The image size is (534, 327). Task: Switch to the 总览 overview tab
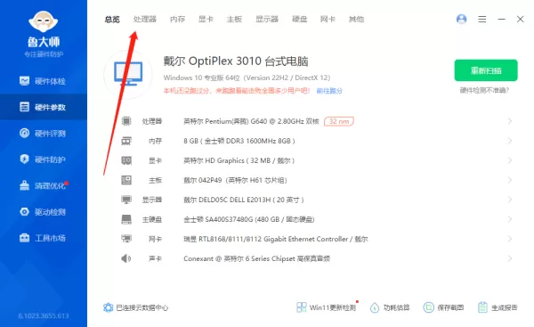click(x=112, y=20)
